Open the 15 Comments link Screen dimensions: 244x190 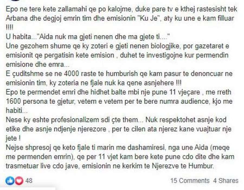point(190,181)
